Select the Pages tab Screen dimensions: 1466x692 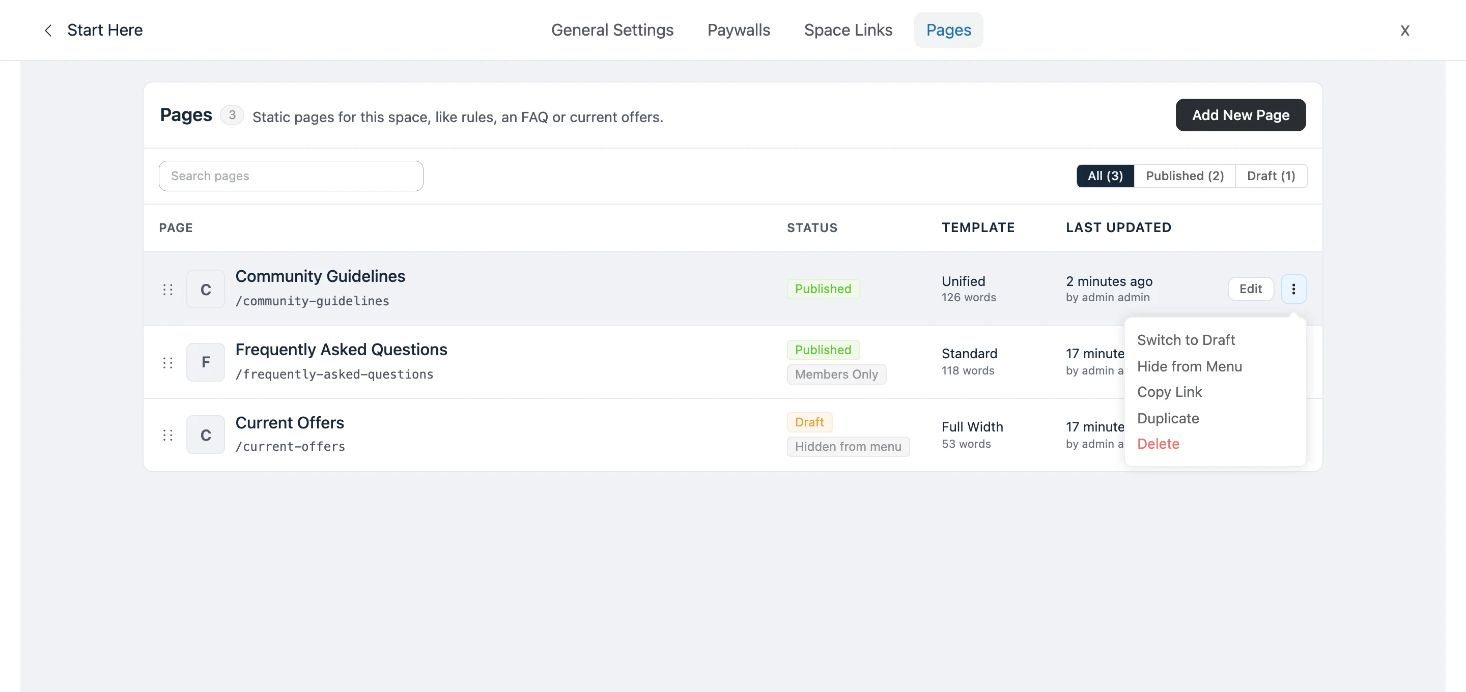click(x=949, y=30)
